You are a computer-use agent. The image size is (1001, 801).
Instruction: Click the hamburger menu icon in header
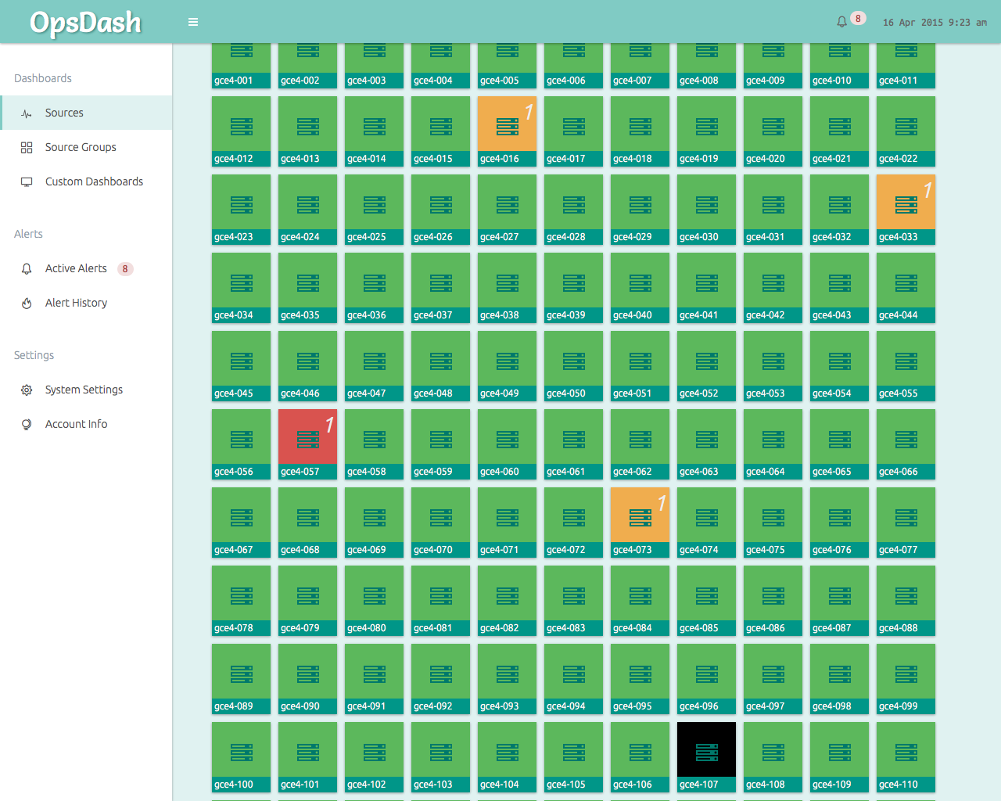coord(193,21)
